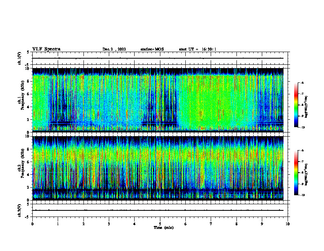Click time axis tick label '8'

(x=236, y=224)
